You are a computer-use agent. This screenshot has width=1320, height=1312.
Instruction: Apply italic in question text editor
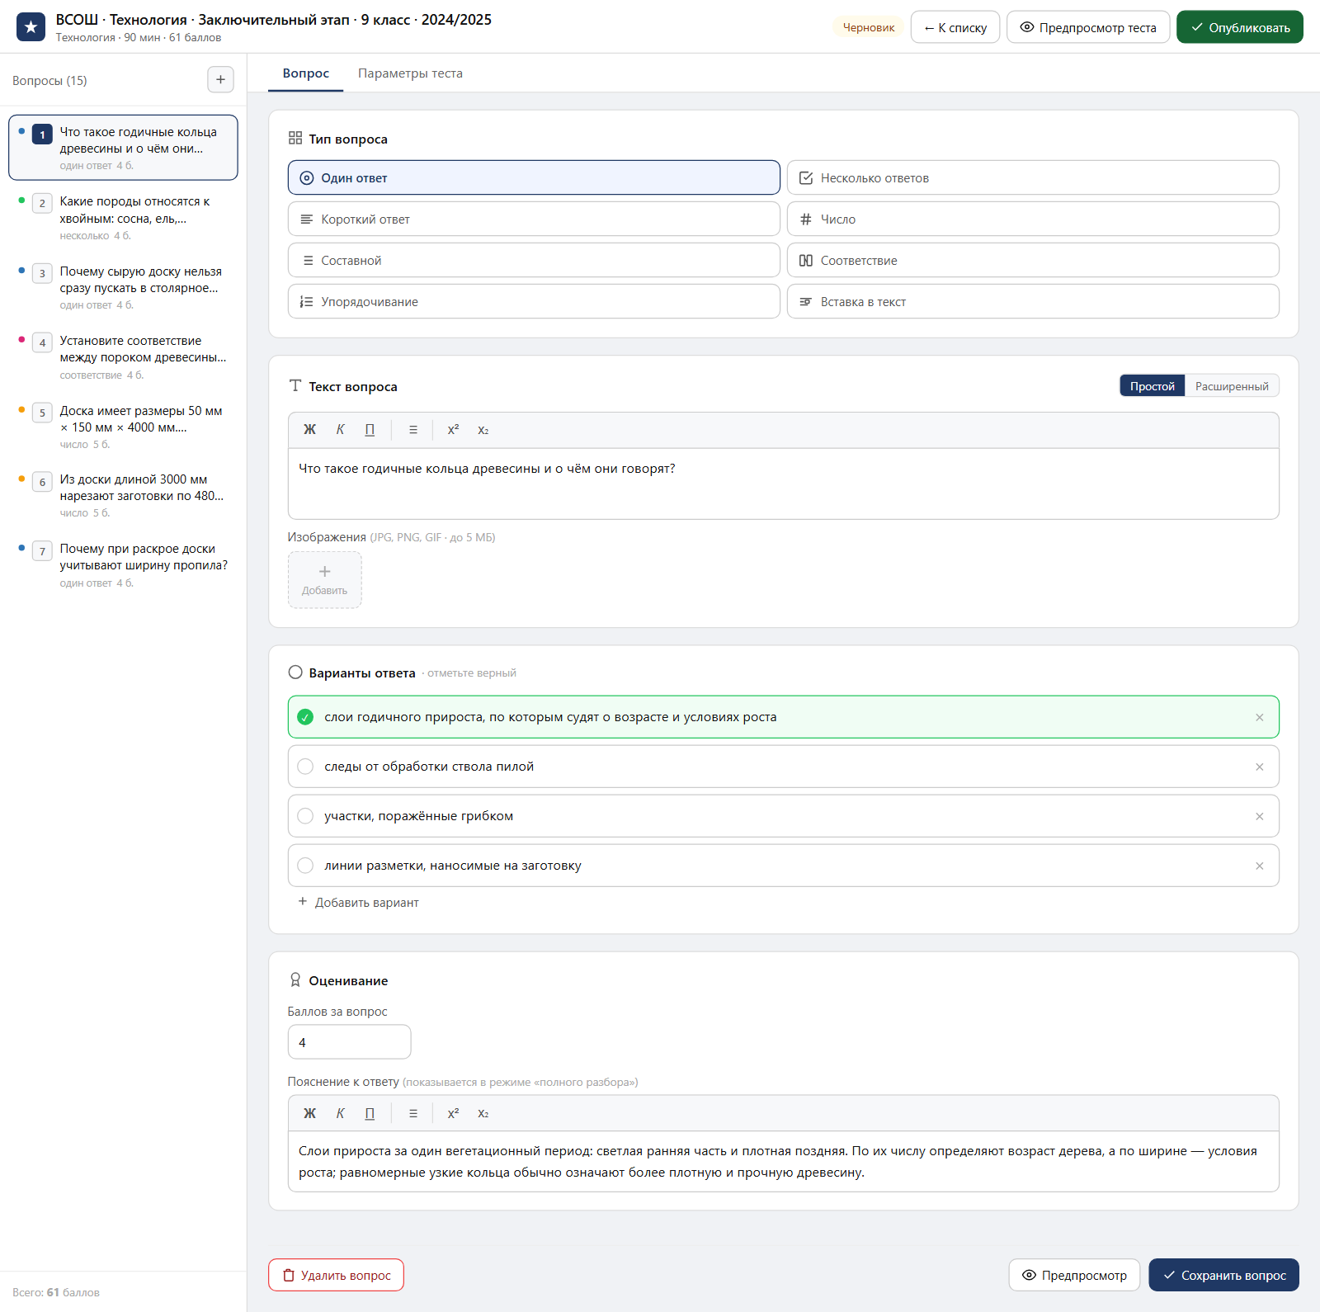tap(340, 430)
